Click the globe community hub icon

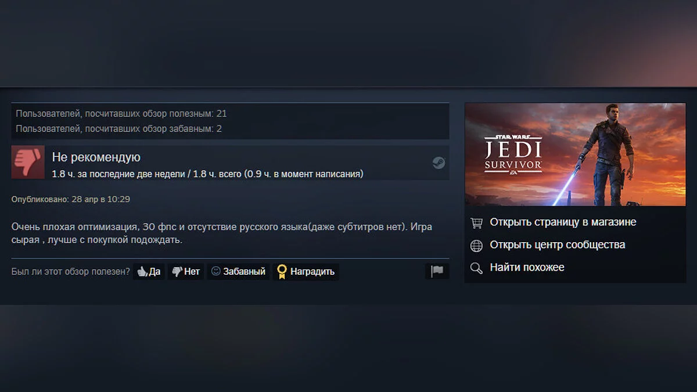coord(476,245)
